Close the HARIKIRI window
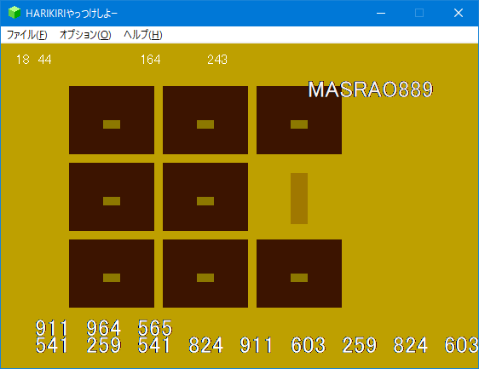479x369 pixels. [459, 13]
